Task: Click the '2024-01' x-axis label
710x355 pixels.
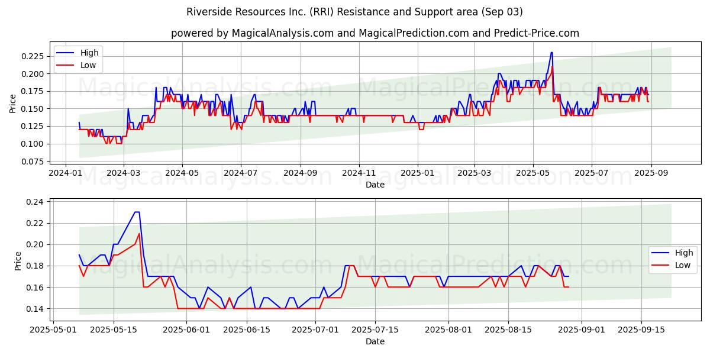Action: pos(66,173)
